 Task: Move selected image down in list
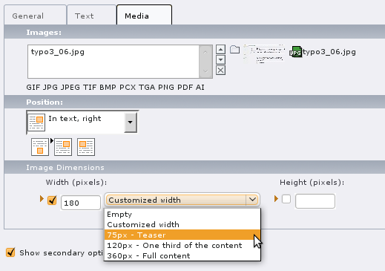pos(220,60)
